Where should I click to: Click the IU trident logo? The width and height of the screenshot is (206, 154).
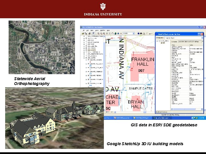click(103, 7)
